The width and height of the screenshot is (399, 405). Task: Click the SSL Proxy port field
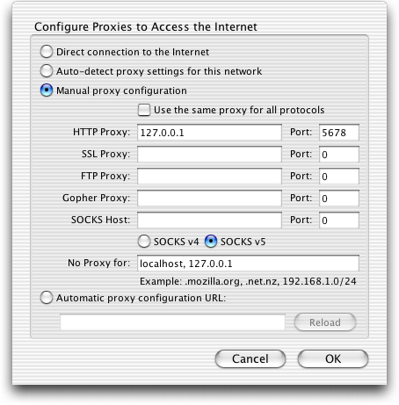tap(339, 155)
